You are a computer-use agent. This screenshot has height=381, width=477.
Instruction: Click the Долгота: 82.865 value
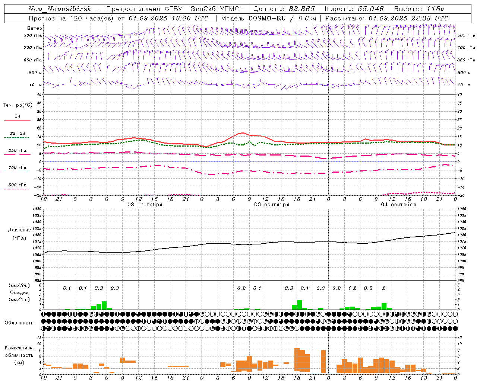284,9
